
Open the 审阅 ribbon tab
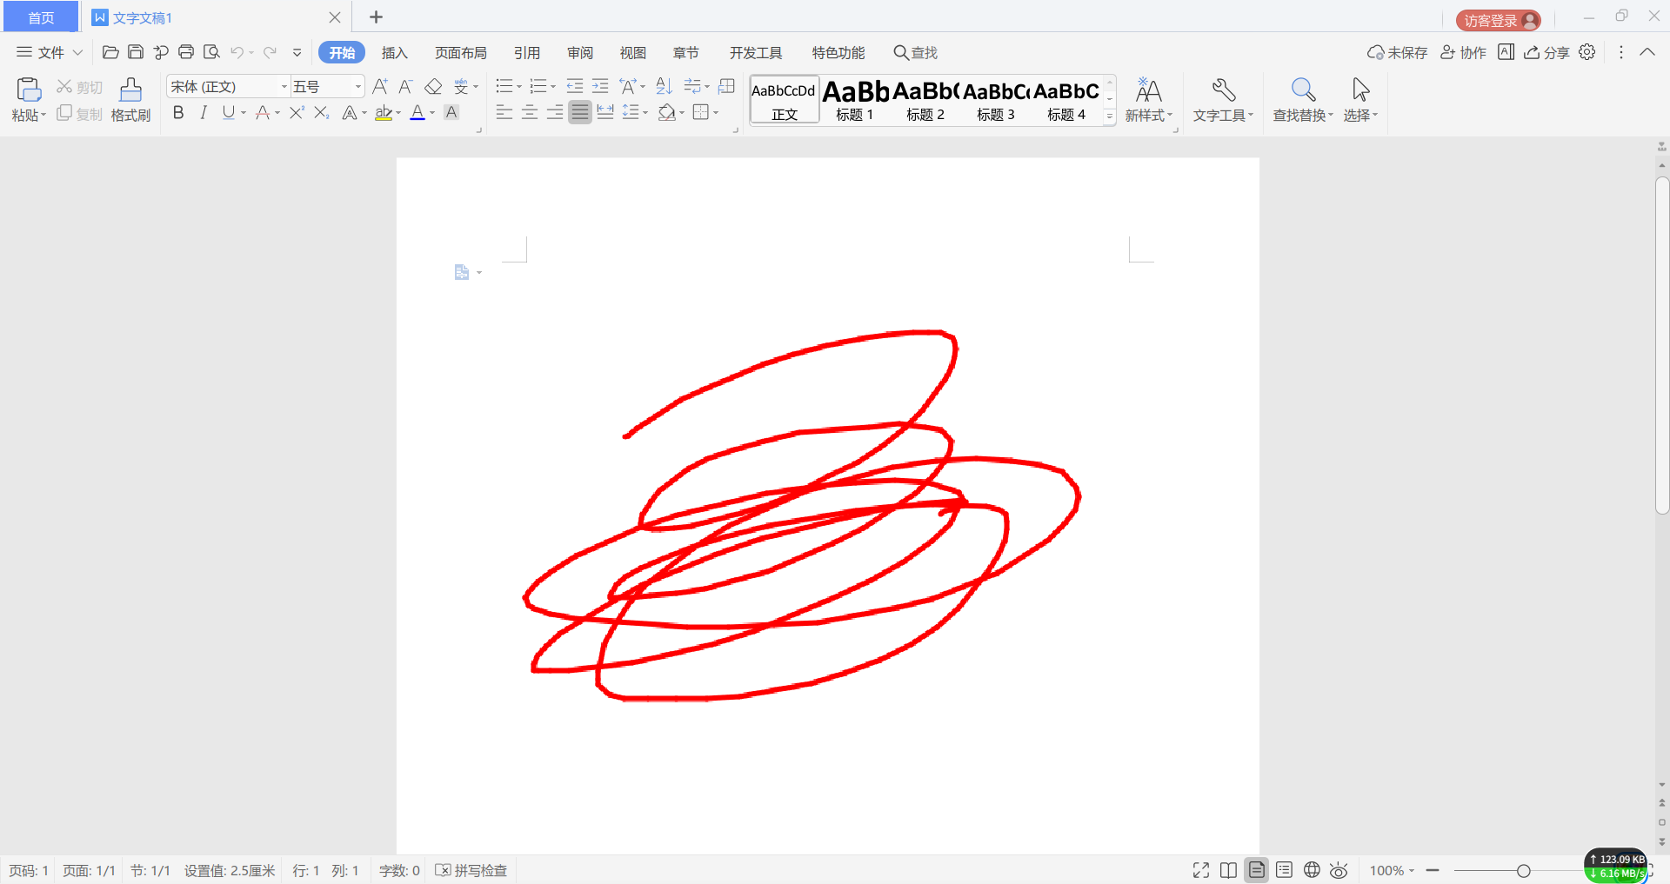[579, 52]
